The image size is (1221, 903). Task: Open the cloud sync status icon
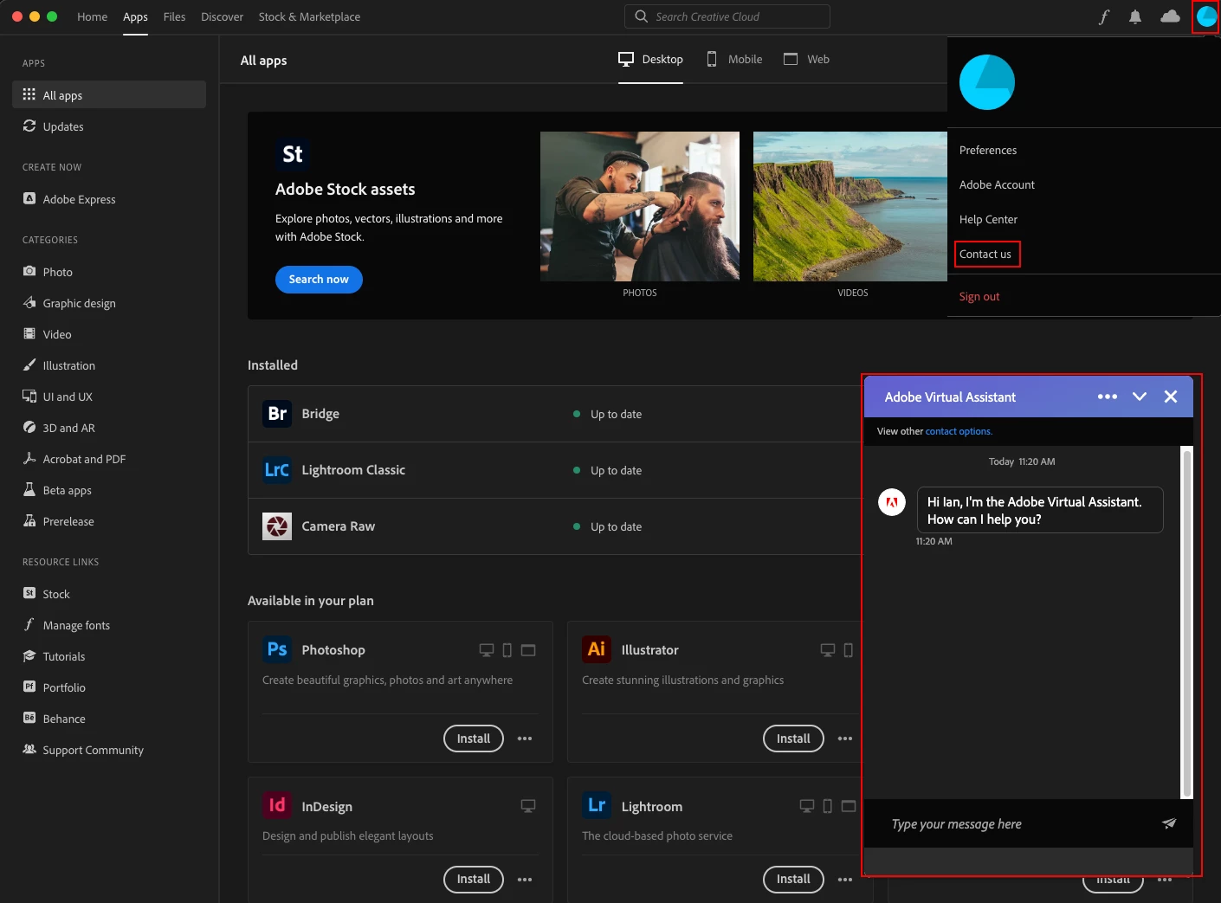tap(1170, 16)
